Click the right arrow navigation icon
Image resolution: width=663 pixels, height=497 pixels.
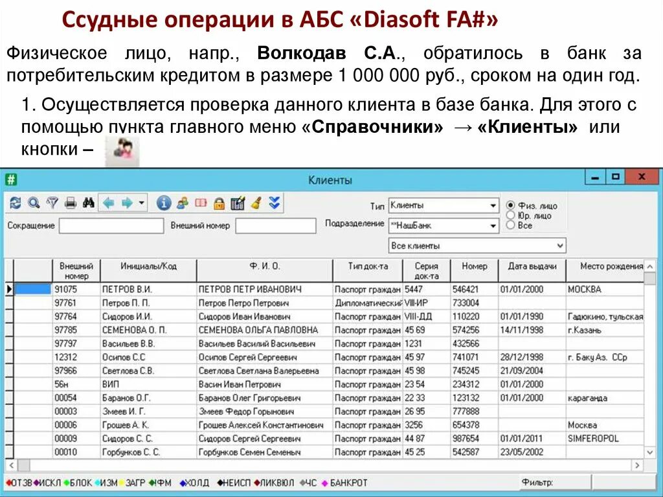(x=127, y=203)
